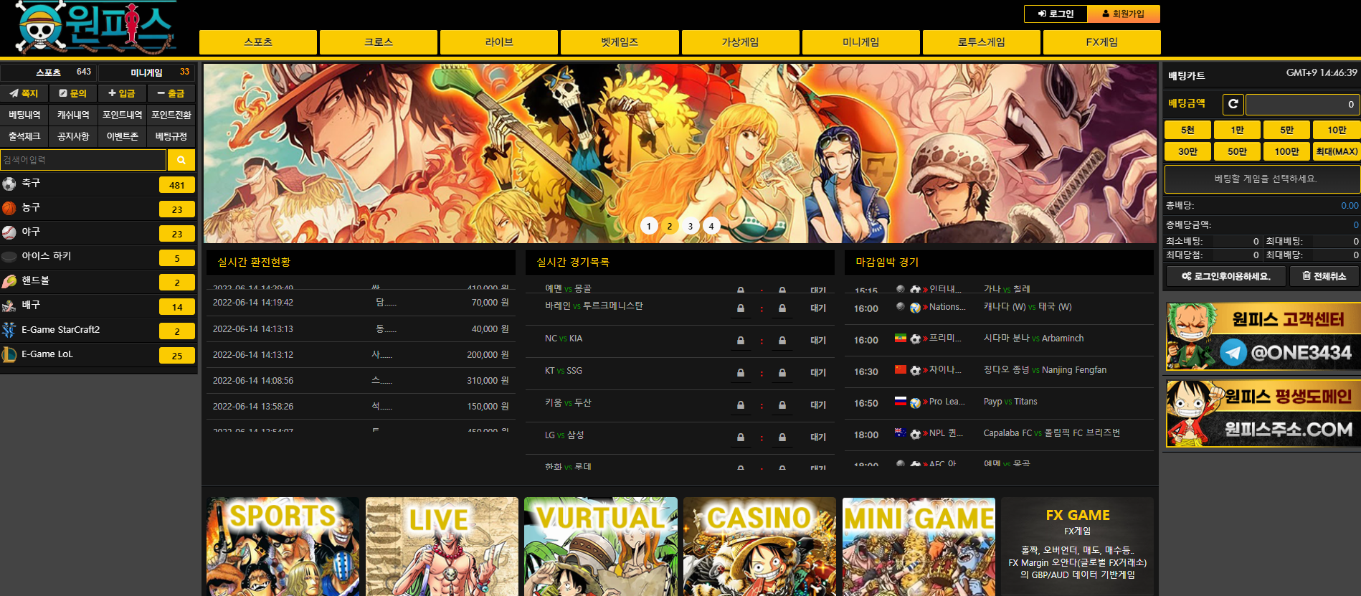Show banner slide 4
This screenshot has width=1361, height=596.
pos(711,226)
